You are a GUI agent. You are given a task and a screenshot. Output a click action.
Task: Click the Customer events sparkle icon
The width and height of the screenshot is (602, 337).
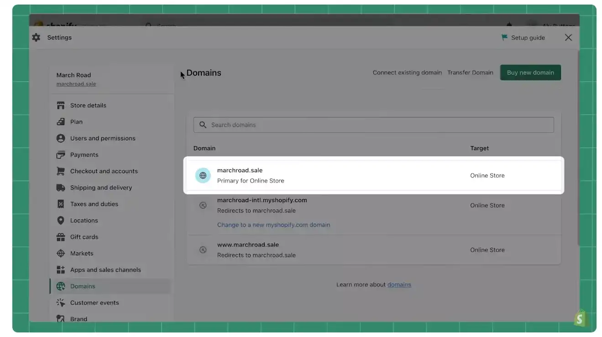[61, 302]
